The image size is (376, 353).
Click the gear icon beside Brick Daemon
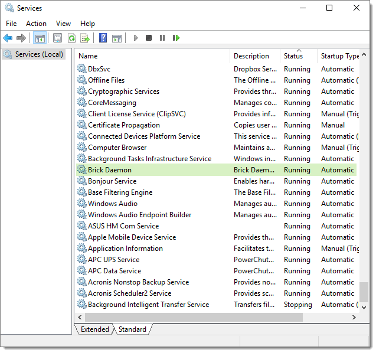point(82,170)
